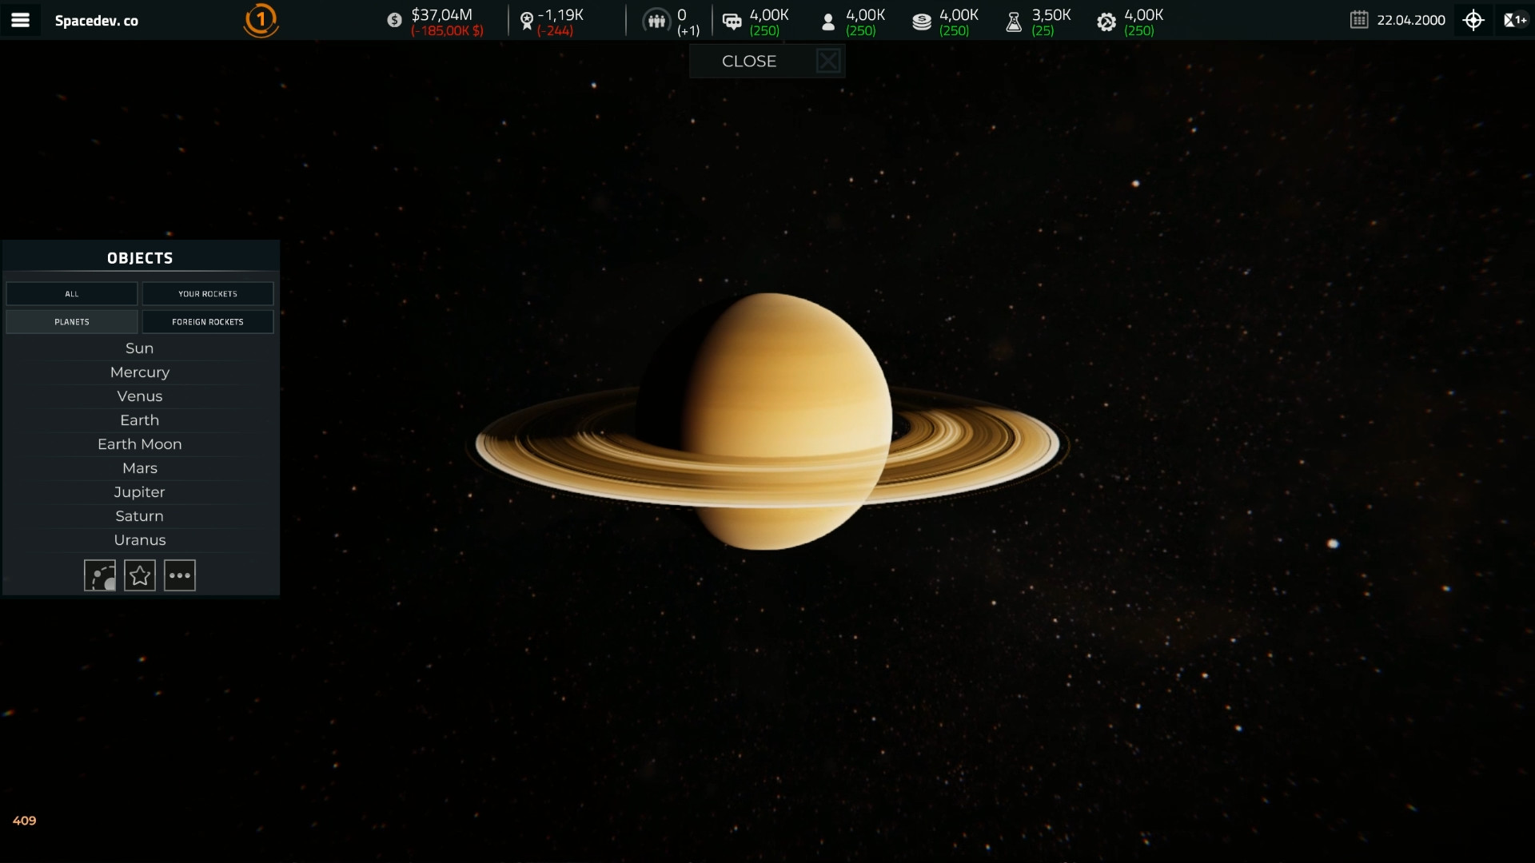1535x863 pixels.
Task: Enable the PLANETS filter
Action: (71, 321)
